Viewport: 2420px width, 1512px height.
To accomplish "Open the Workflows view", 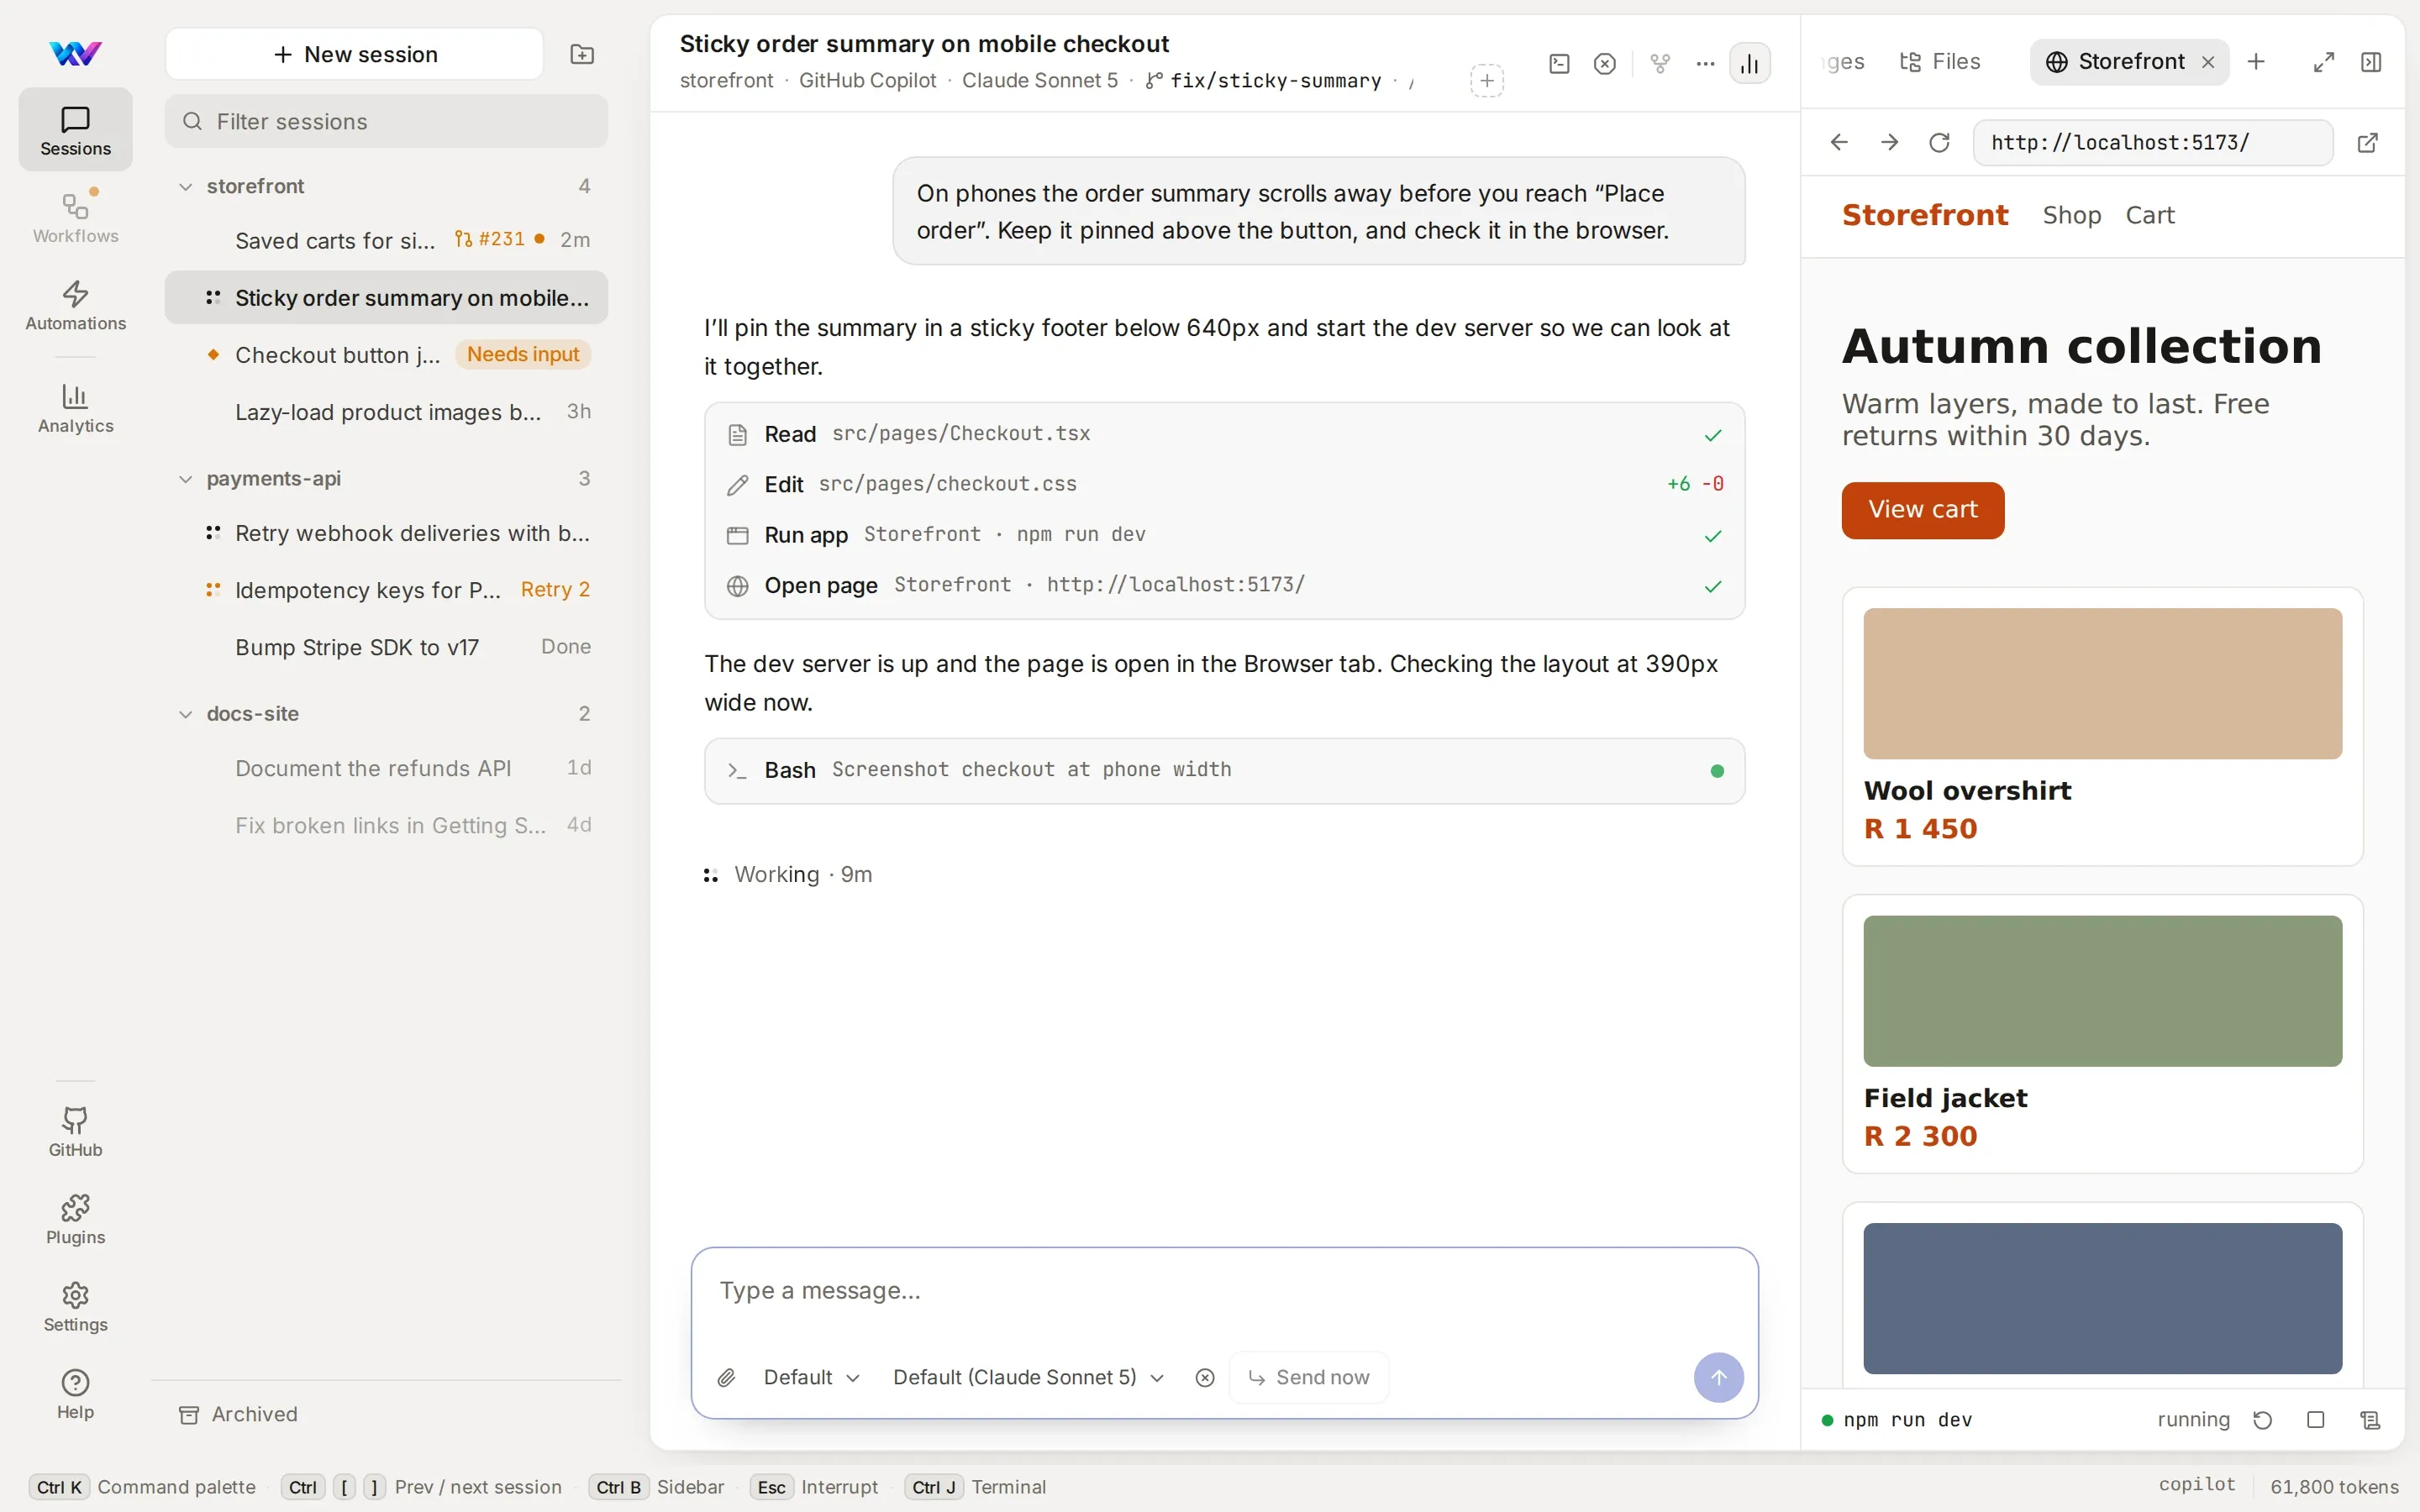I will pos(75,217).
